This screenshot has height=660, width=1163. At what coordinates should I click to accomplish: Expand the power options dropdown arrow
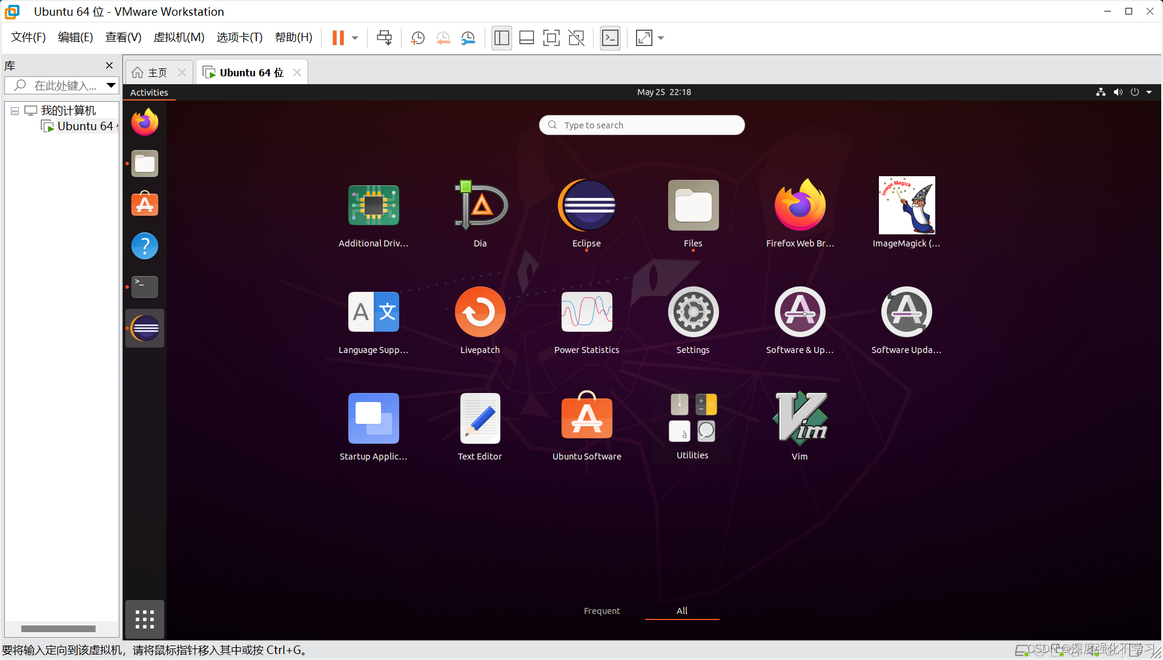click(x=355, y=38)
